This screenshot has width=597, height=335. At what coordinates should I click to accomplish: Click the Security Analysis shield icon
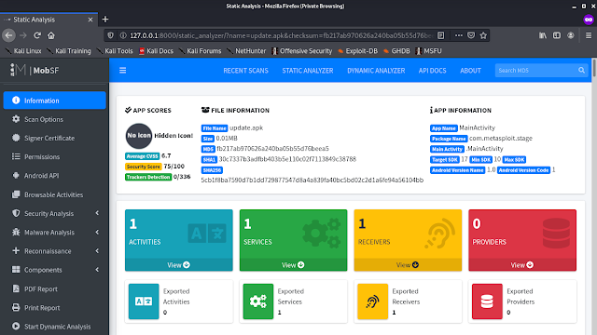(16, 213)
